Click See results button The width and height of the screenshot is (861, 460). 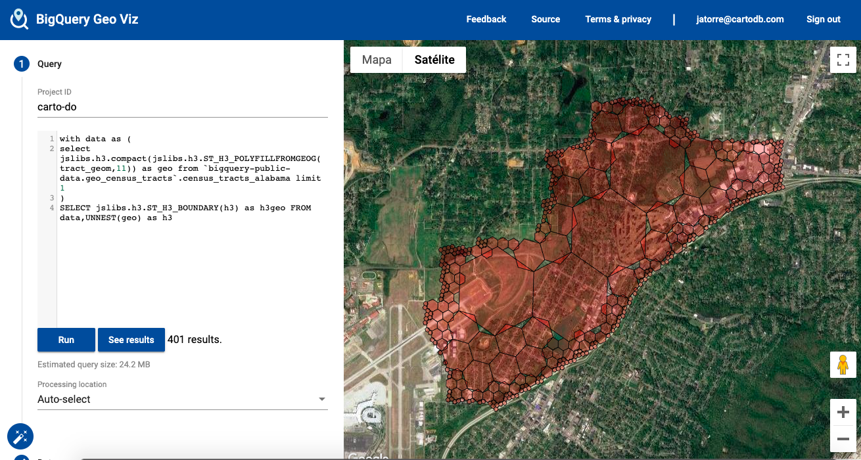[131, 340]
